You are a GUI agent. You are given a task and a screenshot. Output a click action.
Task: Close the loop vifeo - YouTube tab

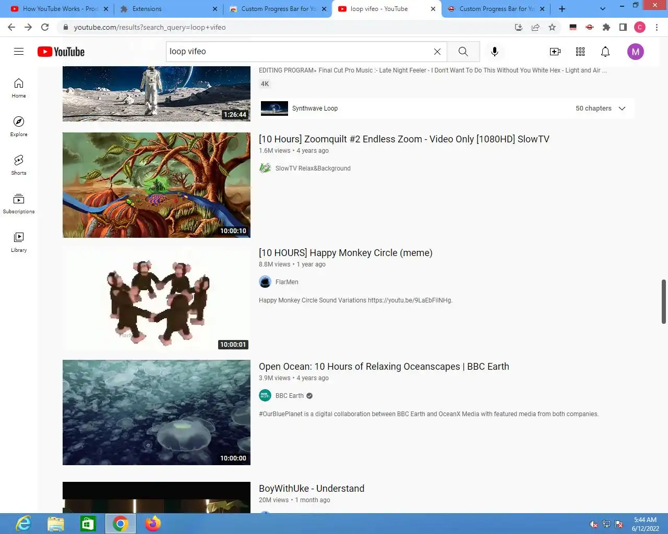click(x=433, y=9)
